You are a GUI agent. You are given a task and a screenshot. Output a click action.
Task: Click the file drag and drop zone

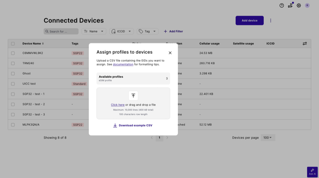pos(133,103)
